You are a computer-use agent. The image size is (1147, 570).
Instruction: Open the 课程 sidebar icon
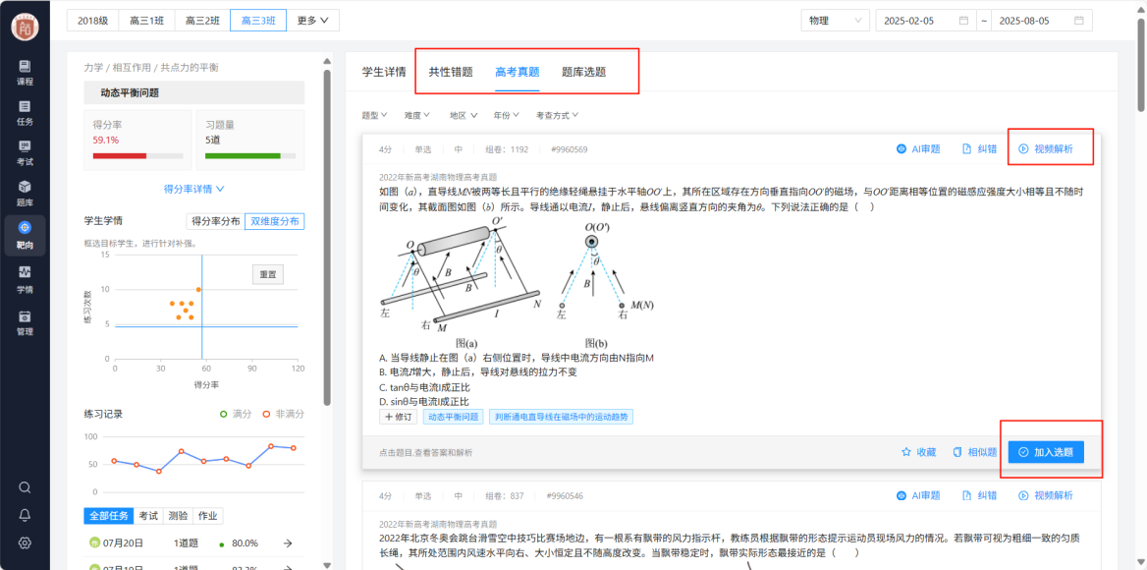click(25, 73)
